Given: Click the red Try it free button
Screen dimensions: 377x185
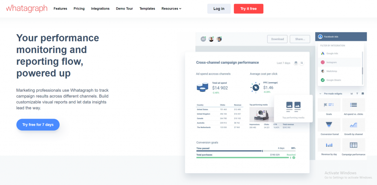Looking at the screenshot, I should [249, 9].
